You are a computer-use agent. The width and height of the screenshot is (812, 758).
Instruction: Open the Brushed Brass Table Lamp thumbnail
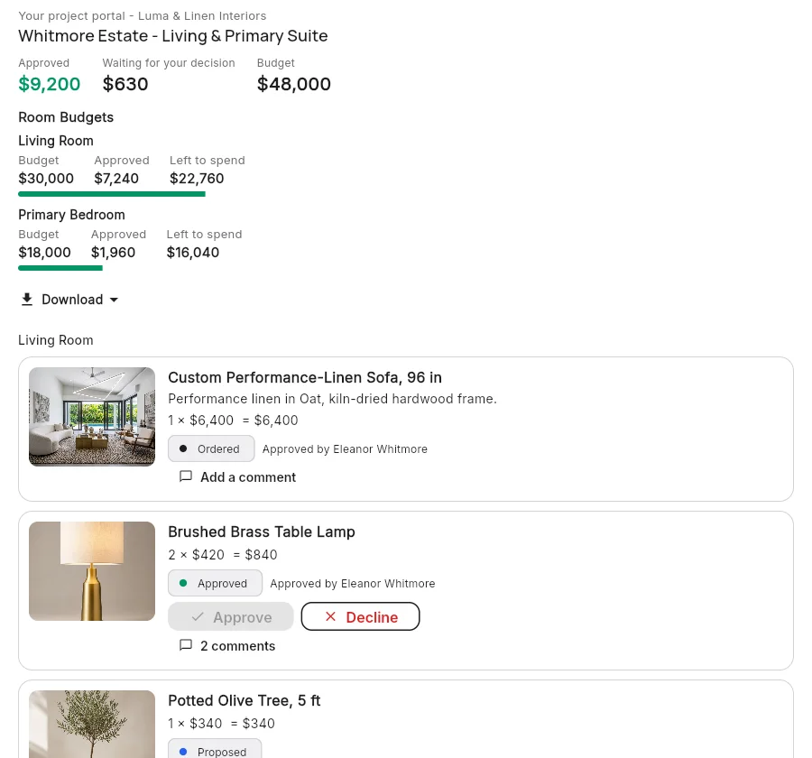(x=92, y=571)
